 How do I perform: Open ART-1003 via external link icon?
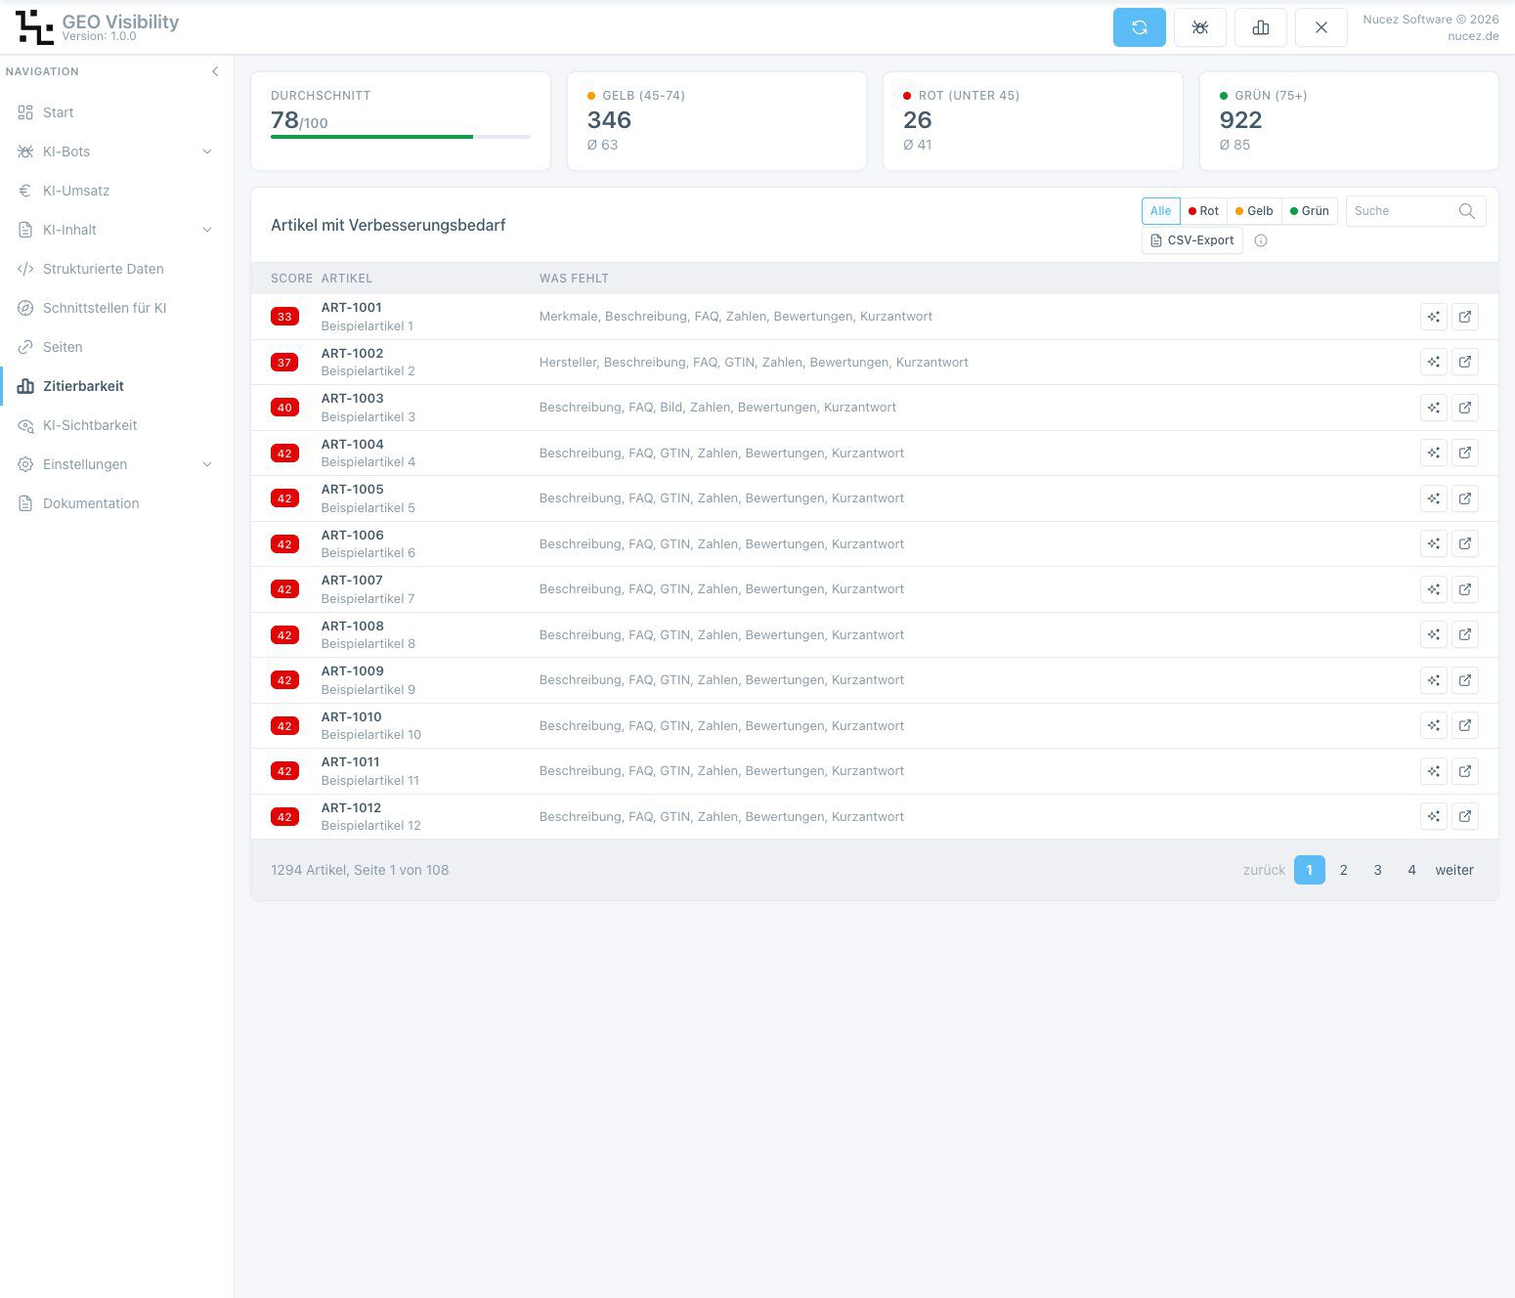pos(1464,408)
